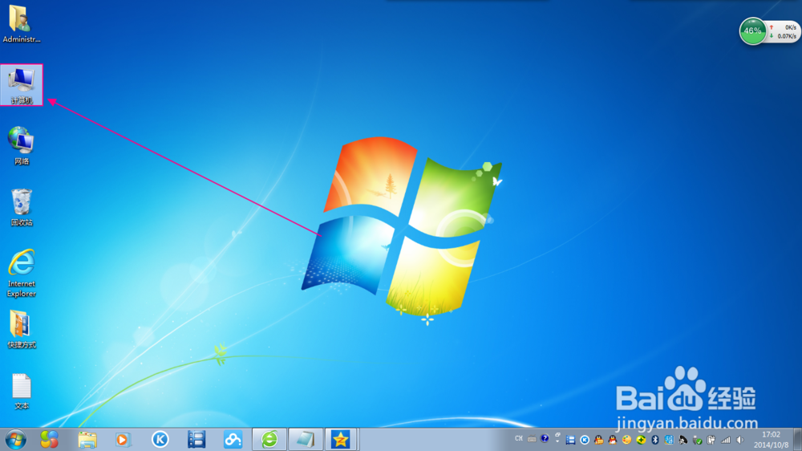Open the blue K music app on taskbar
Image resolution: width=802 pixels, height=451 pixels.
[x=160, y=439]
